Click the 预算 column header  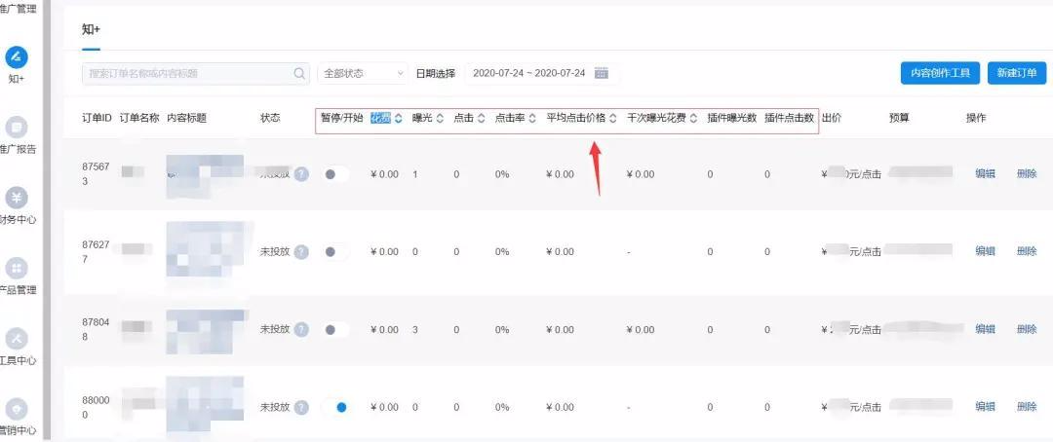coord(899,118)
